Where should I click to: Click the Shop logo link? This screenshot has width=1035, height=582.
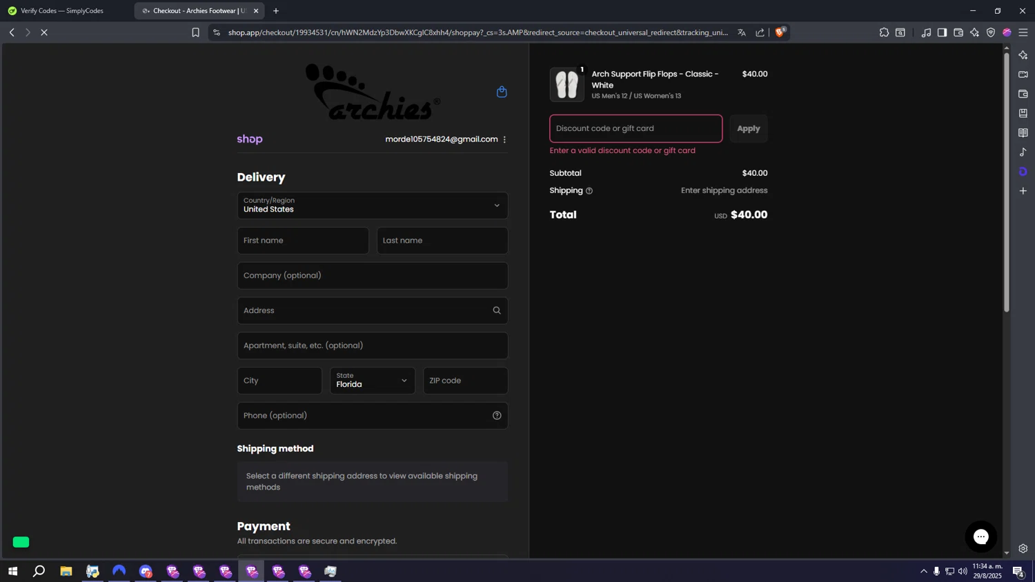tap(250, 139)
